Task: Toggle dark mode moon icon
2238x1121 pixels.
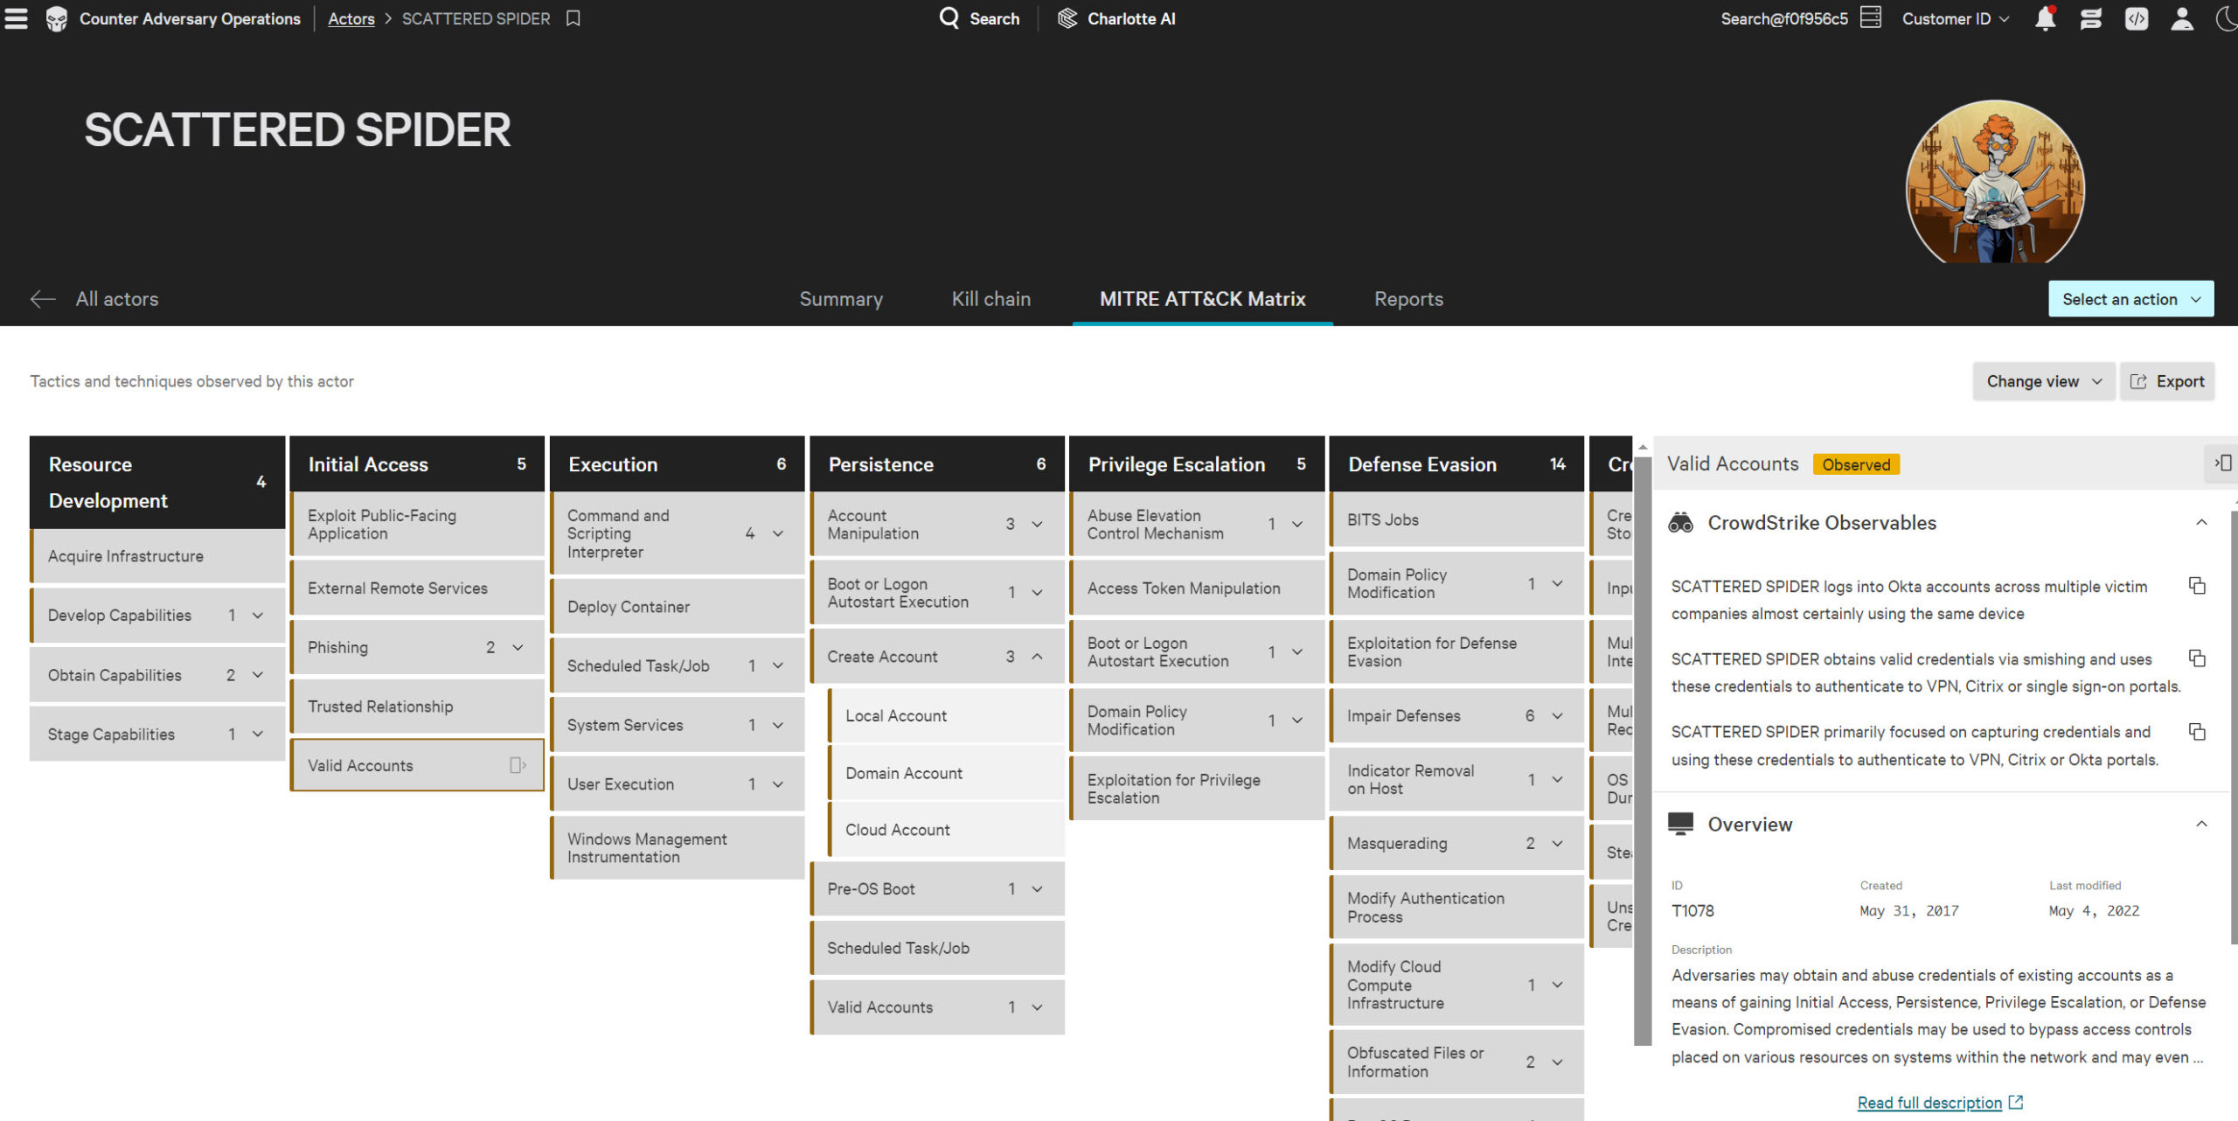Action: (x=2227, y=18)
